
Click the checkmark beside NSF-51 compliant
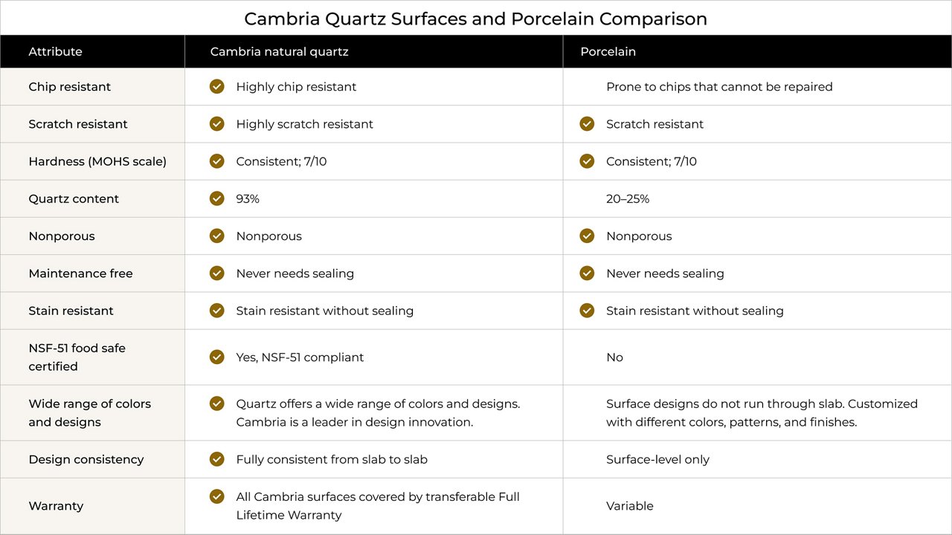[216, 357]
